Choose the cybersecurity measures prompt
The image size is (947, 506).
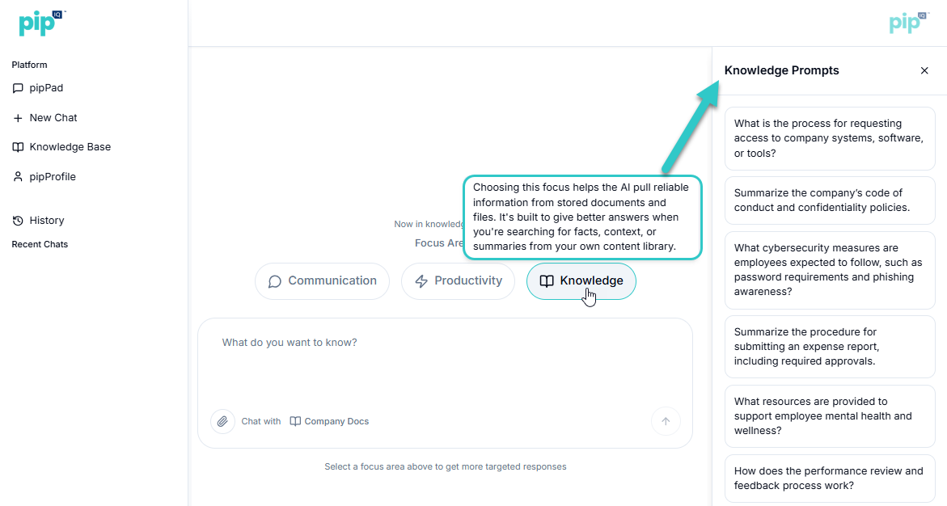point(830,270)
